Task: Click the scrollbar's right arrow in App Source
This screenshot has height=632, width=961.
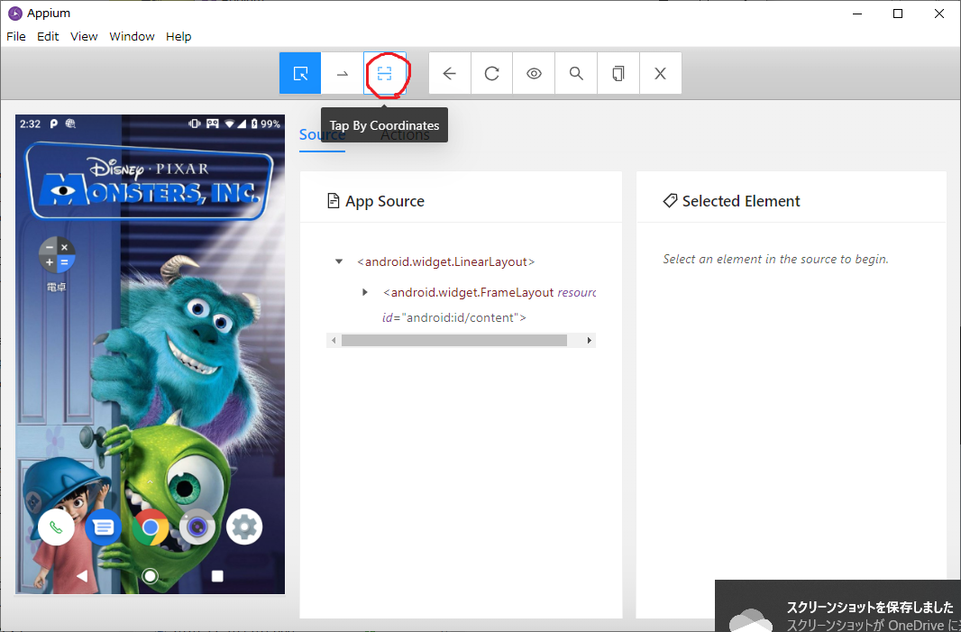Action: coord(590,340)
